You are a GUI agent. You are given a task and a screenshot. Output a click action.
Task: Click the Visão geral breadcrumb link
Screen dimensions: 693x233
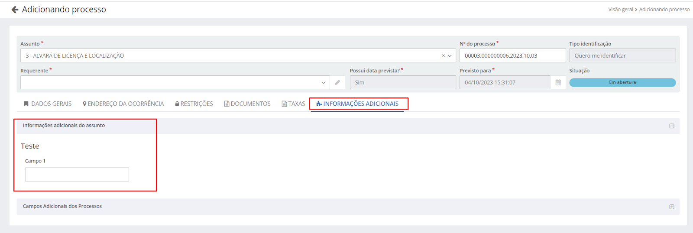(x=620, y=10)
